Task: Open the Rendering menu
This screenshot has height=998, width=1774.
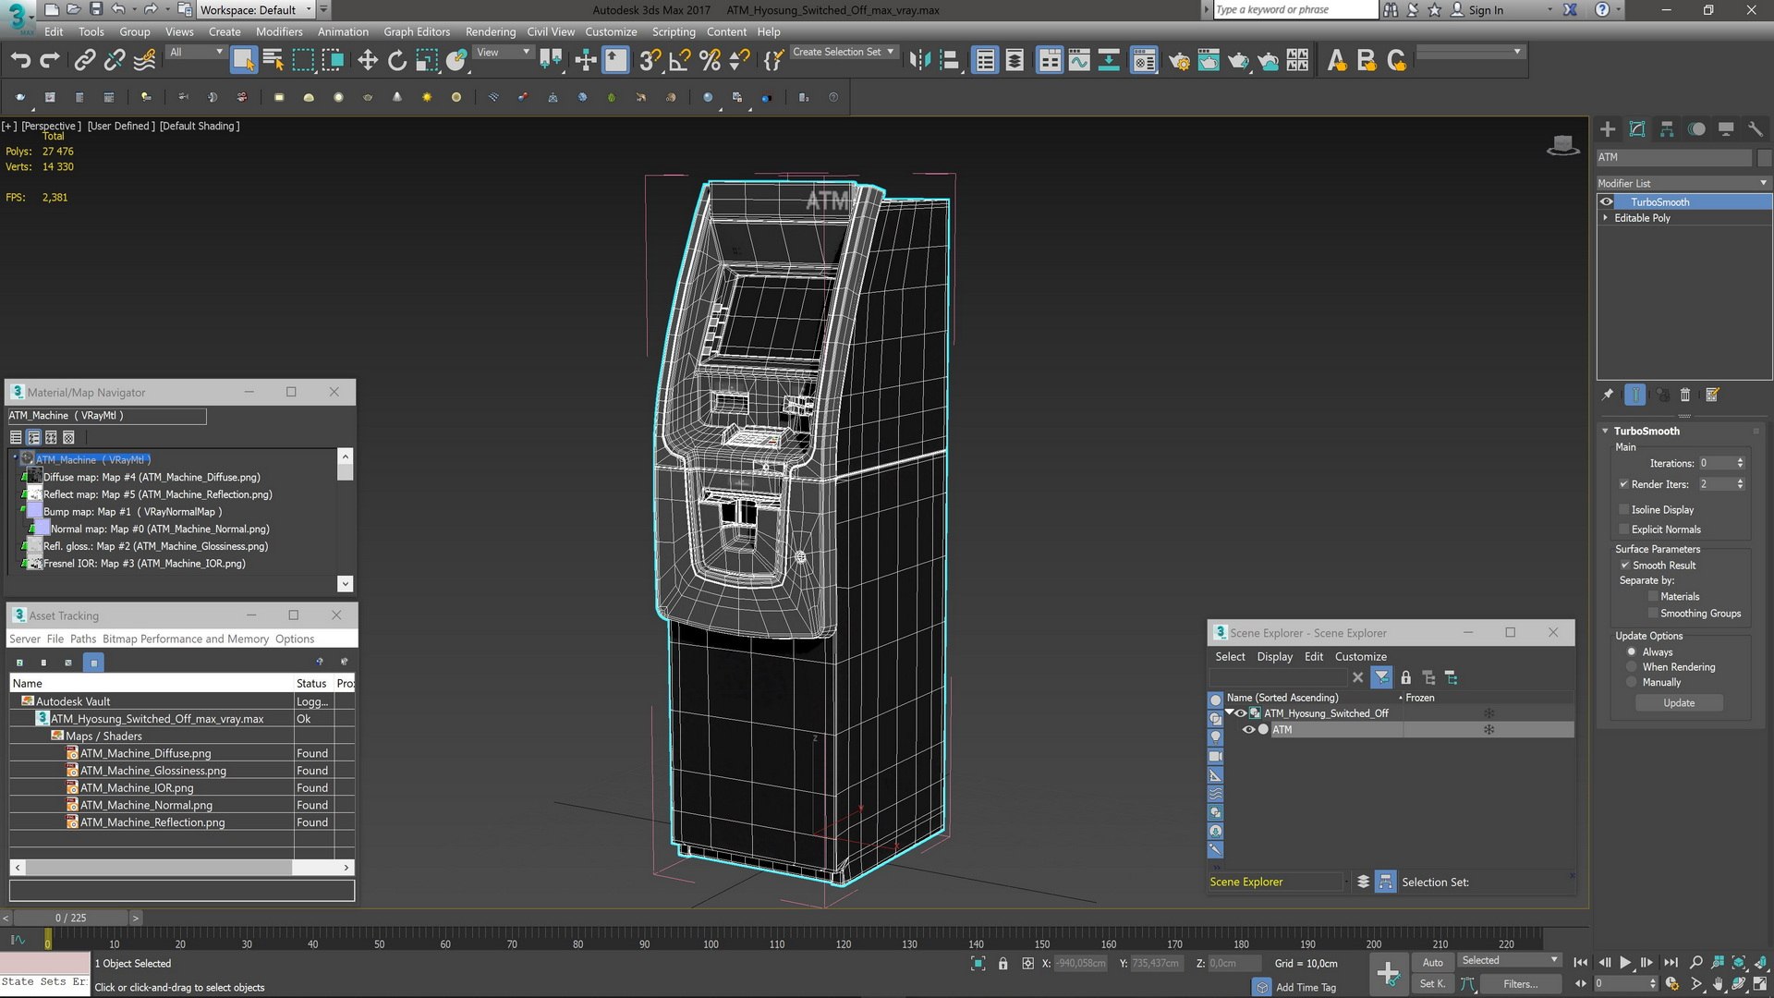Action: click(x=491, y=31)
